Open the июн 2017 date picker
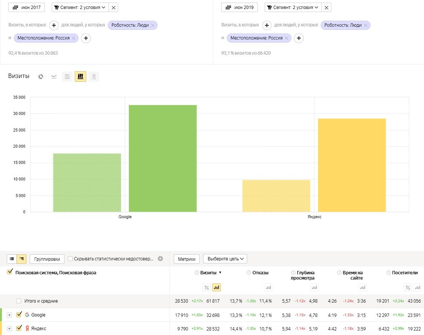Screen dimensions: 424x335 click(26, 7)
